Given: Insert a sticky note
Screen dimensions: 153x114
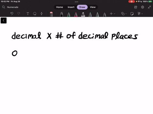Looking at the screenshot, I should point(132,14).
